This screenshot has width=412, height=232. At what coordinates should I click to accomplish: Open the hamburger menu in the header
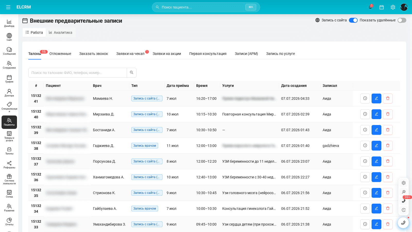(x=8, y=7)
